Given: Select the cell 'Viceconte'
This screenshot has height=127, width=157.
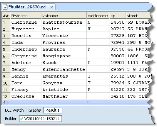Looking at the screenshot, I should (x=64, y=36).
